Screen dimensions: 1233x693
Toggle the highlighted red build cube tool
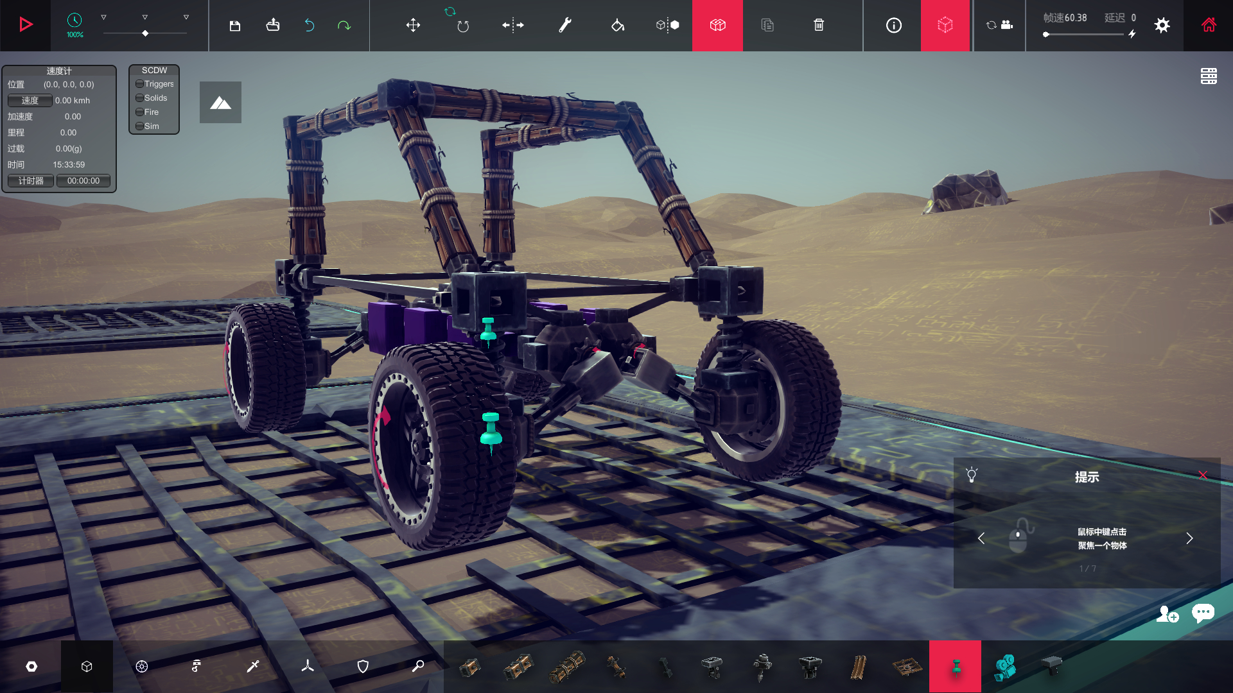[717, 25]
